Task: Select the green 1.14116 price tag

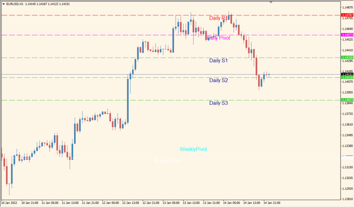Action: point(347,77)
